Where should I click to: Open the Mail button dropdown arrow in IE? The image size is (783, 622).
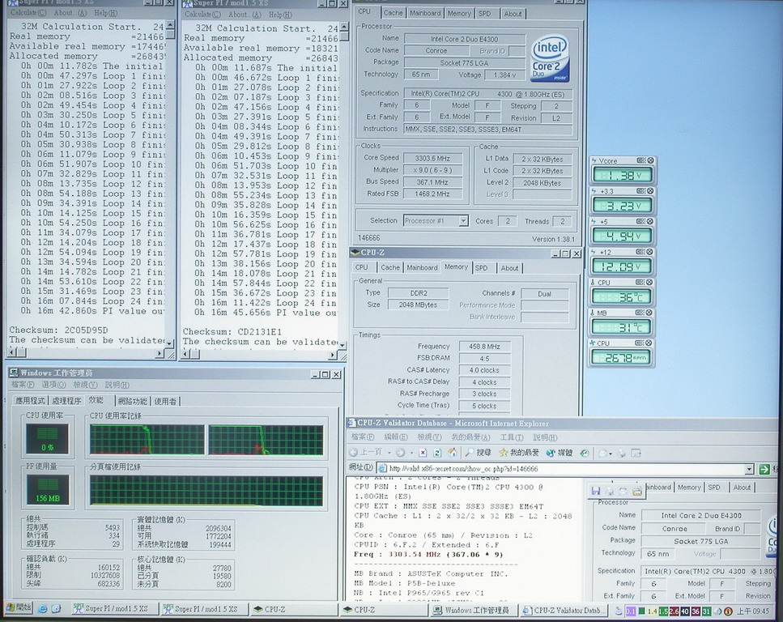611,454
